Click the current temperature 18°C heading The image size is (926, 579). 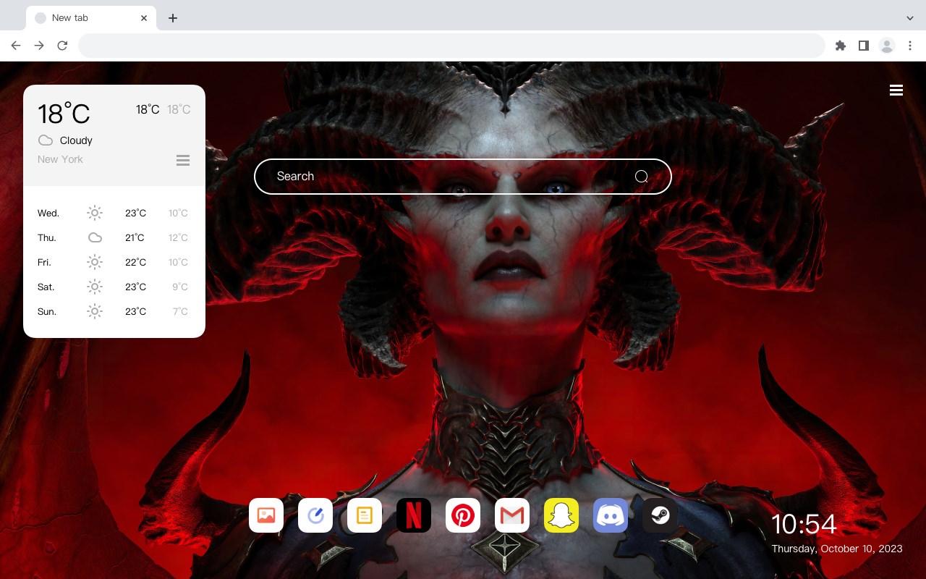[x=64, y=114]
